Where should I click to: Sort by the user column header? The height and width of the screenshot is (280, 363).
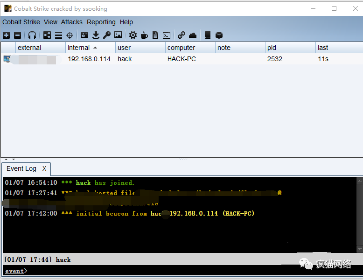140,48
